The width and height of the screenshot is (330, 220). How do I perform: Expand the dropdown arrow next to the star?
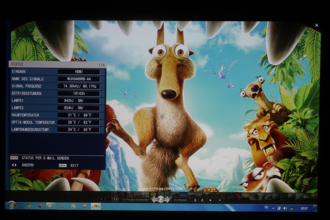[219, 200]
